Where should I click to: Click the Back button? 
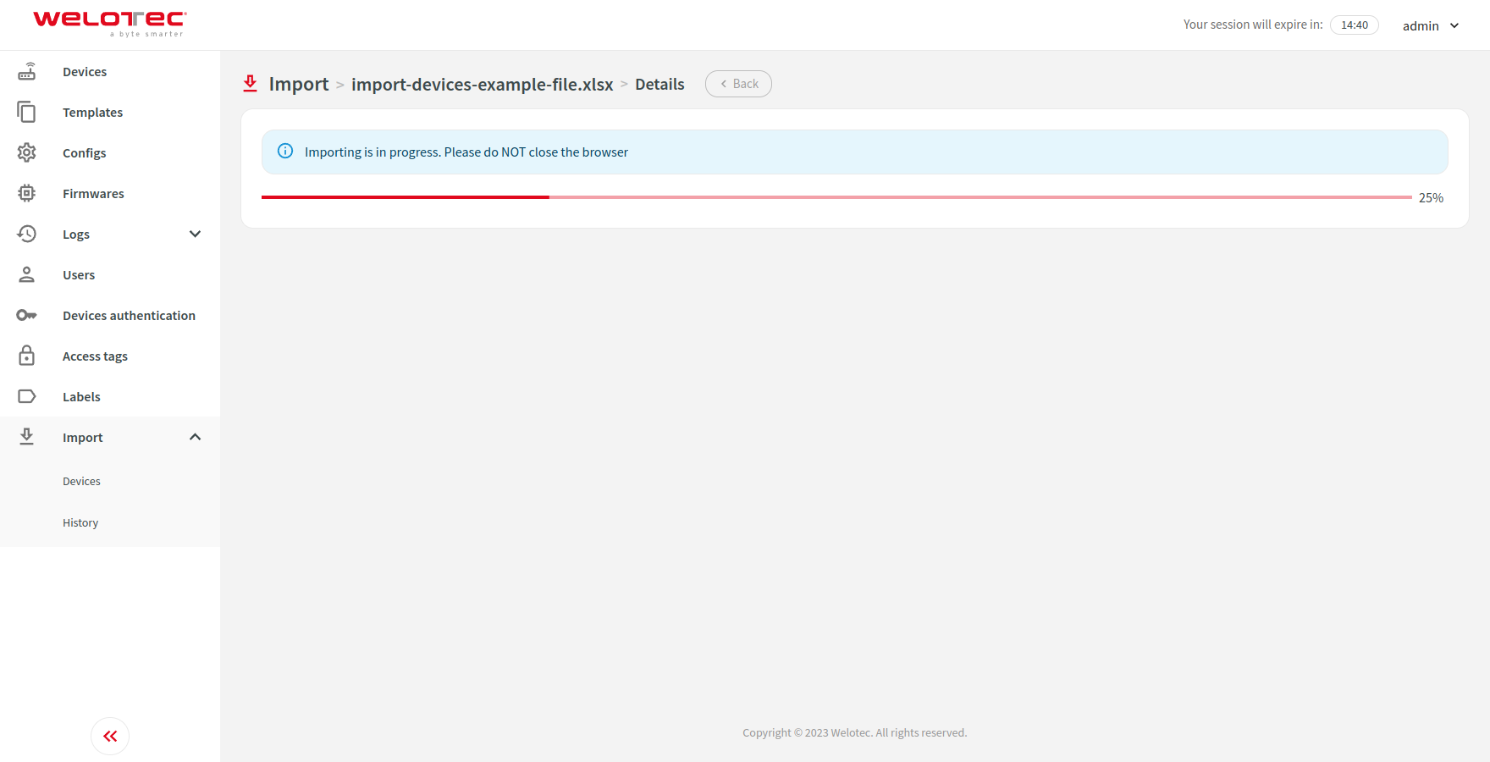coord(738,84)
